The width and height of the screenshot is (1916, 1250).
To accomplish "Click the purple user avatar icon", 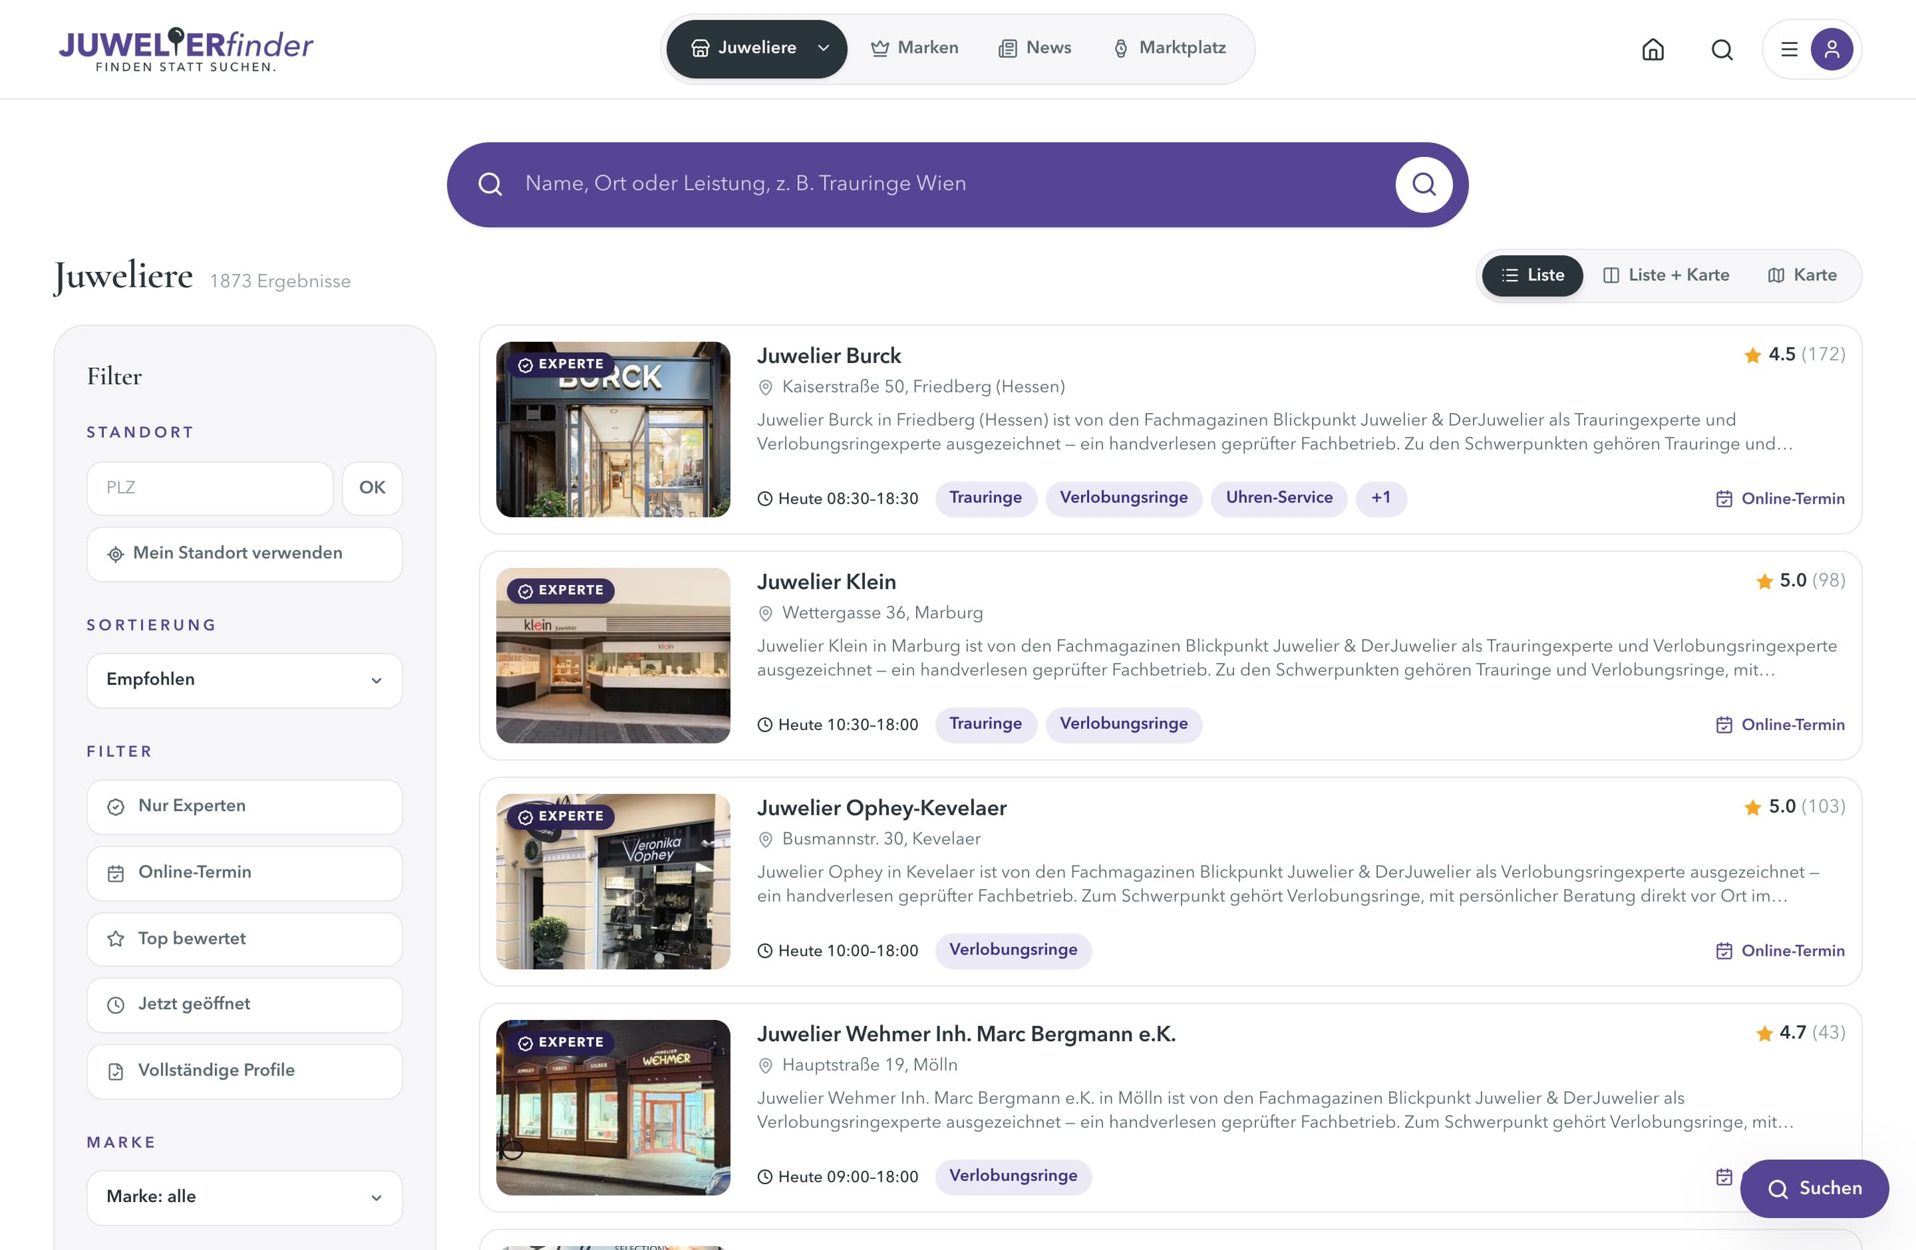I will coord(1832,50).
